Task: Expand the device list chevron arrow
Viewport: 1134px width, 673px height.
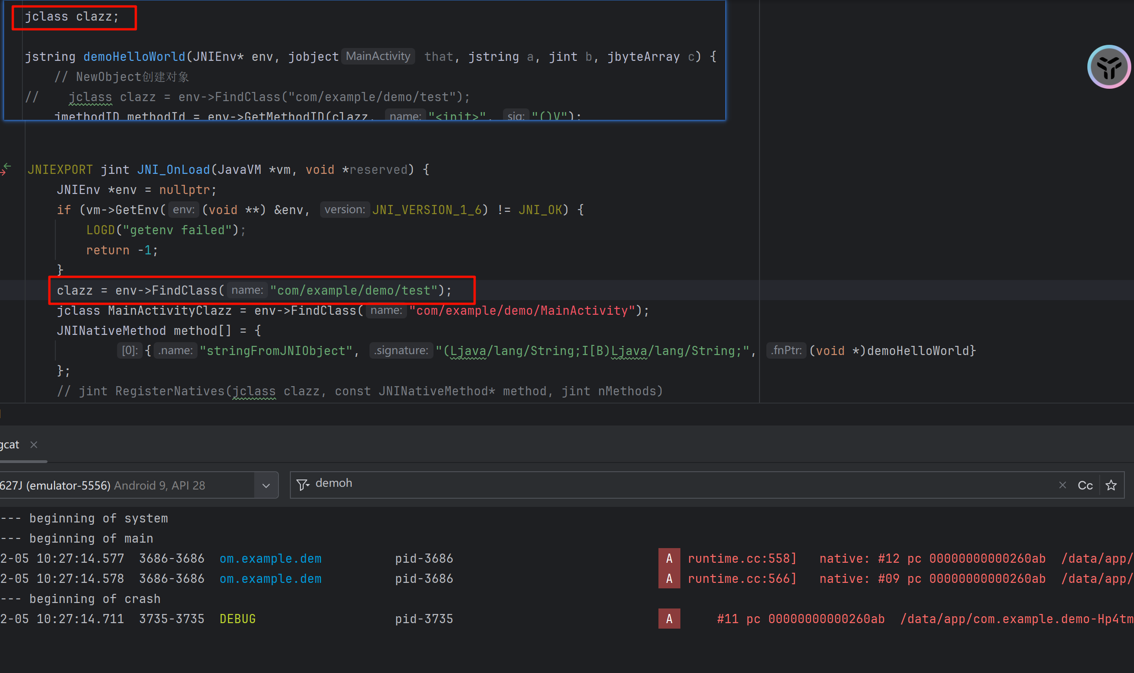Action: (266, 485)
